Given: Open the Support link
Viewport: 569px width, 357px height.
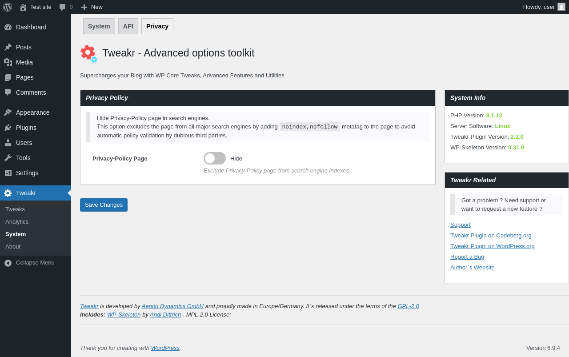Looking at the screenshot, I should pyautogui.click(x=461, y=225).
